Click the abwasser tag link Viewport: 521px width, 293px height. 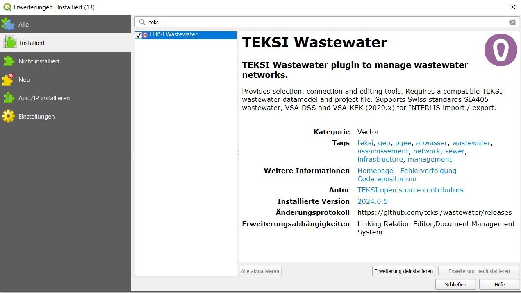pyautogui.click(x=432, y=143)
